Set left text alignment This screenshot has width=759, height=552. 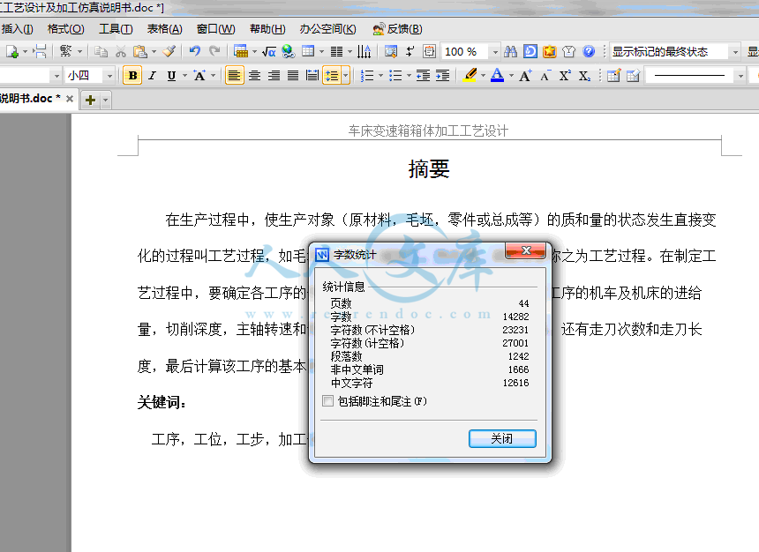point(234,76)
